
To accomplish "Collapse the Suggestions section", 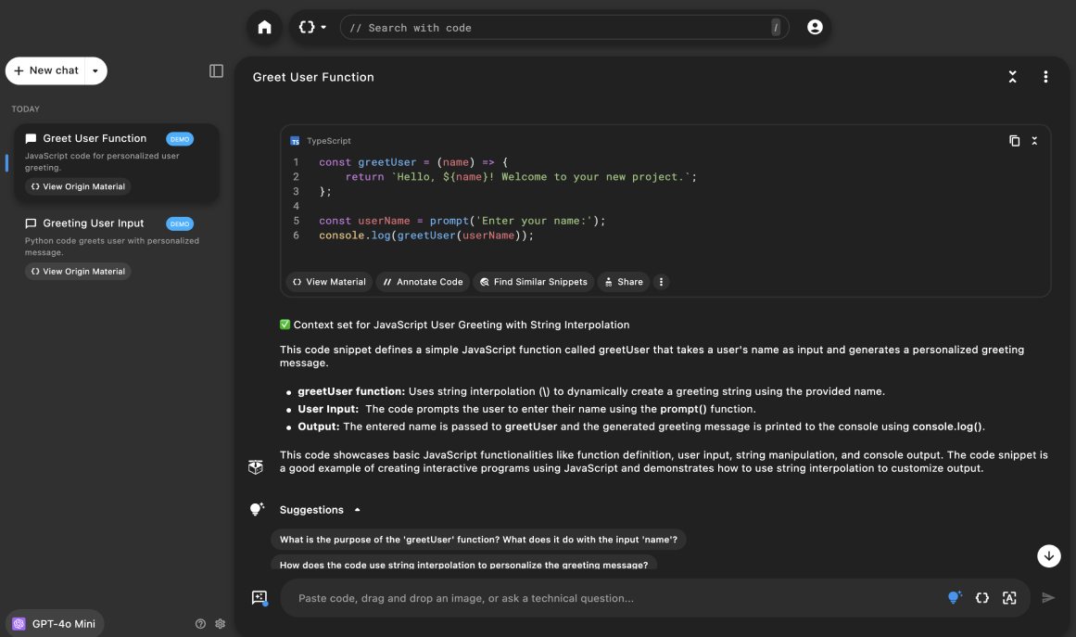I will (358, 510).
